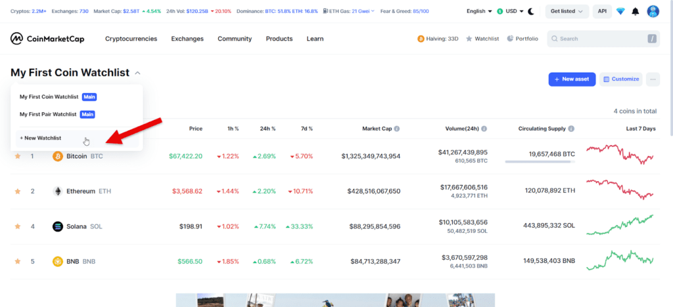
Task: Open the Exchanges menu
Action: [187, 39]
